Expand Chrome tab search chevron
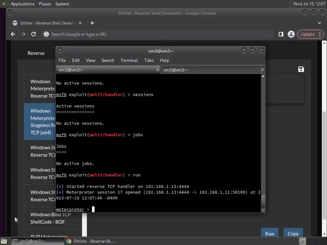 click(x=319, y=23)
